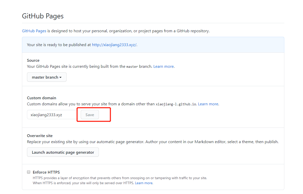
Task: Open the blue GitHub Pages link in description
Action: tap(34, 31)
